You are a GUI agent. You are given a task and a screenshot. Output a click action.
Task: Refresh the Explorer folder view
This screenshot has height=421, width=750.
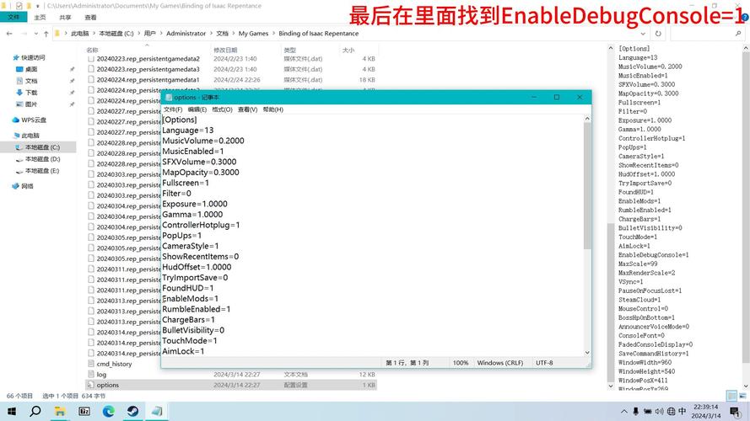pyautogui.click(x=658, y=34)
